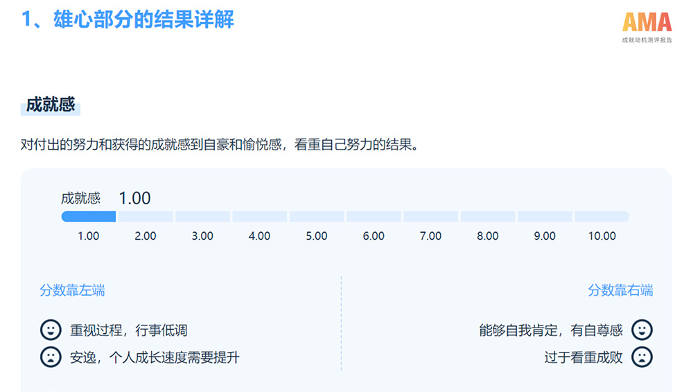
Task: Select the 3.00 segment of score bar
Action: tap(202, 217)
